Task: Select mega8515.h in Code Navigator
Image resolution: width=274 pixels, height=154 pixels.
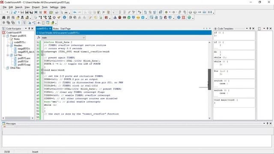Action: 24,49
